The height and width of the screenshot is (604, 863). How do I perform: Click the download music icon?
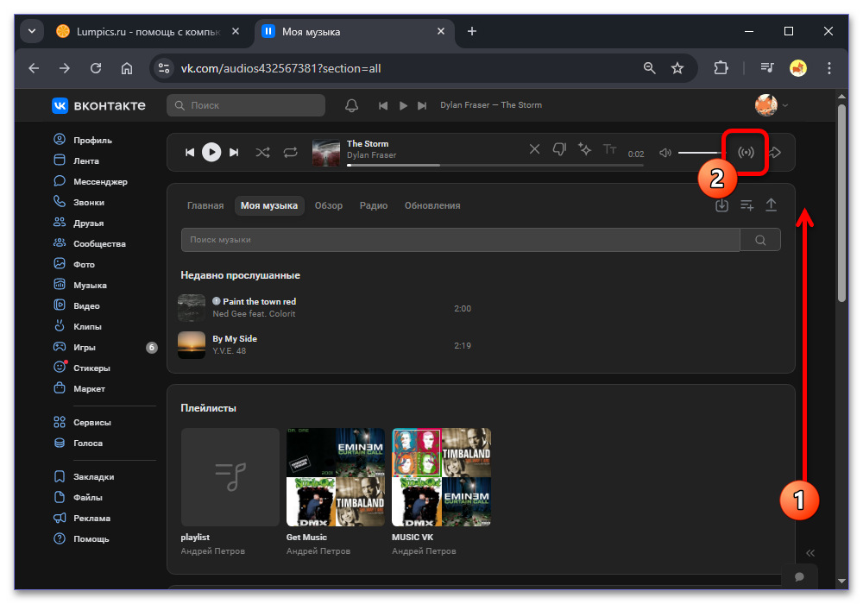(721, 205)
